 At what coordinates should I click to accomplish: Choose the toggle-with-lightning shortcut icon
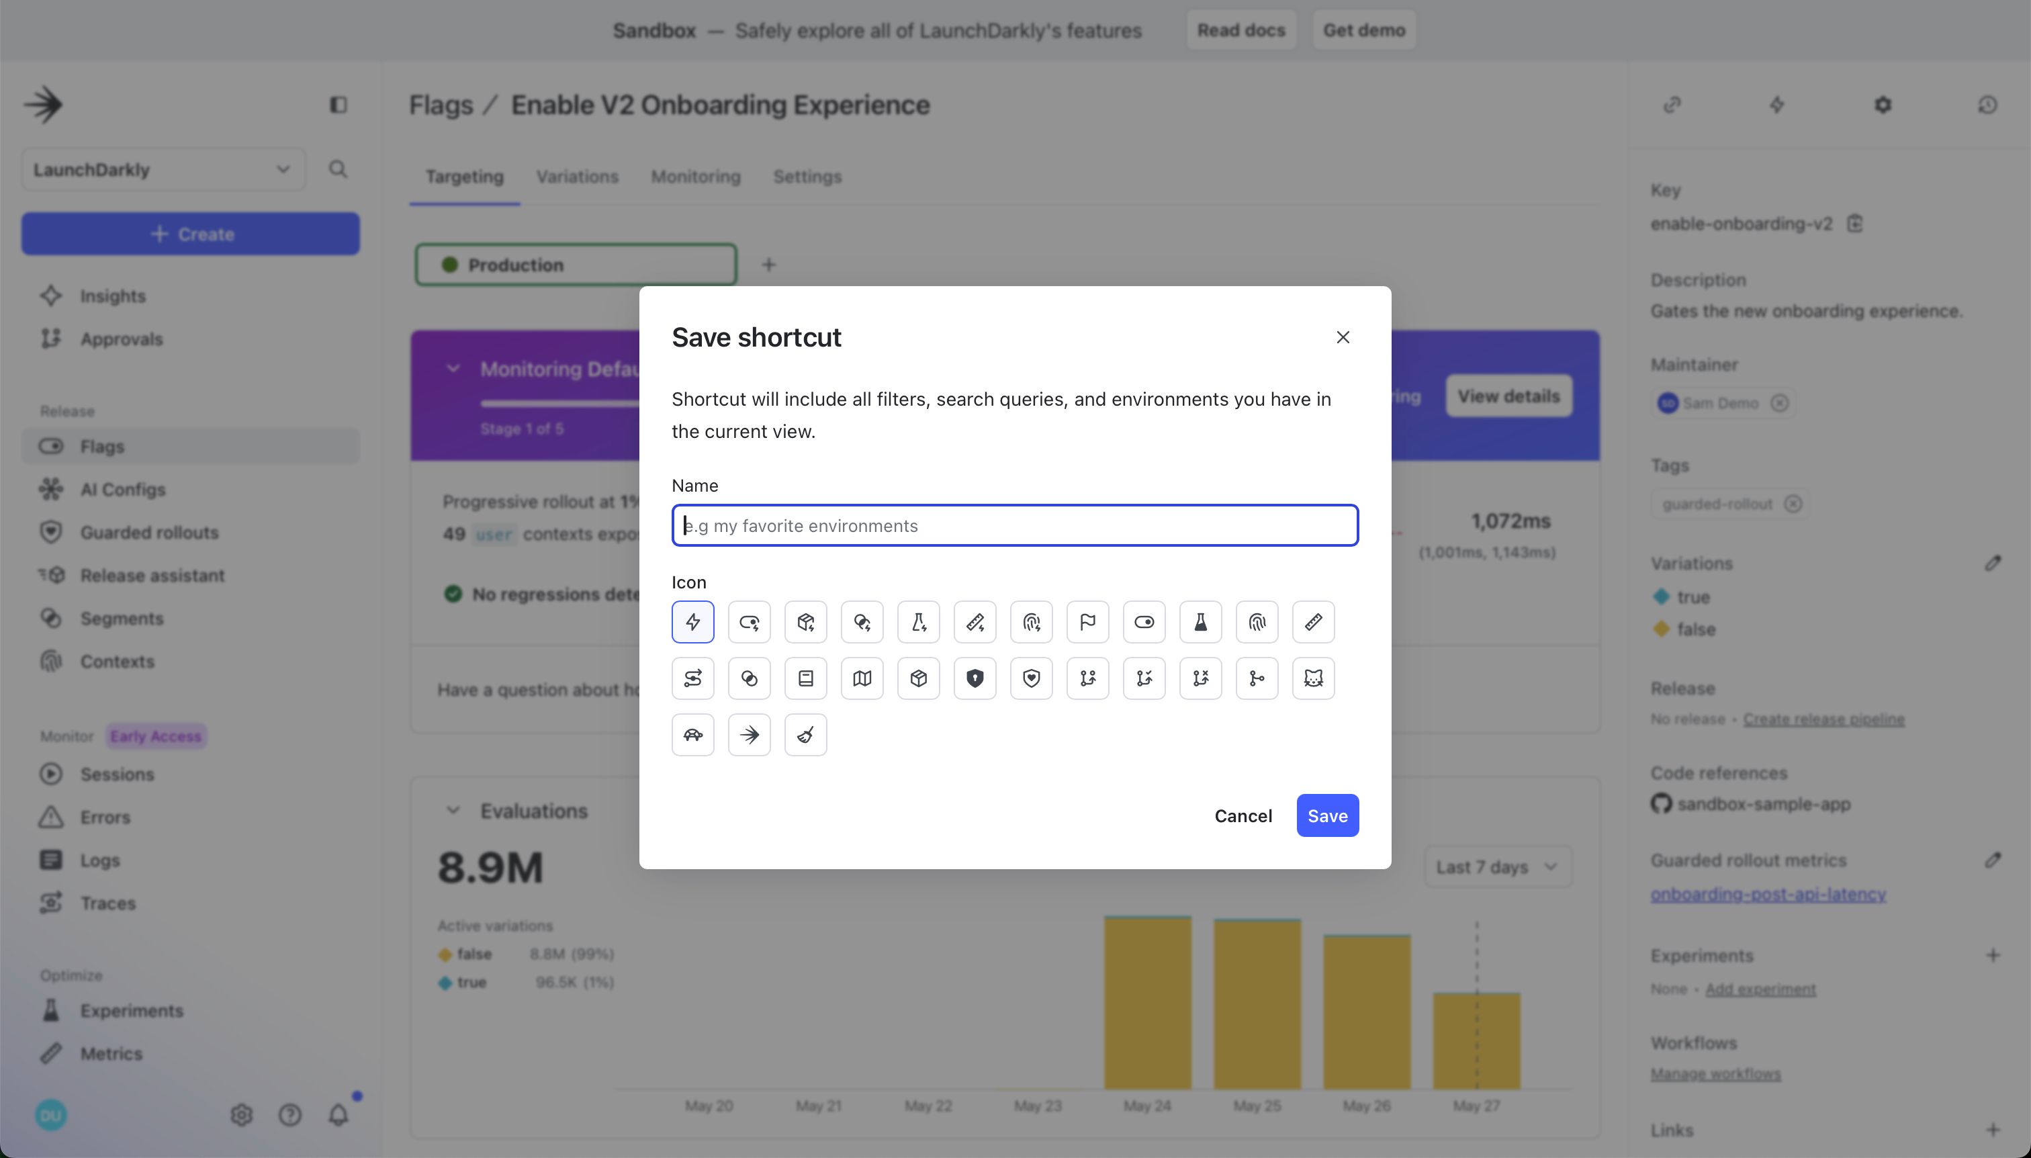(x=749, y=622)
